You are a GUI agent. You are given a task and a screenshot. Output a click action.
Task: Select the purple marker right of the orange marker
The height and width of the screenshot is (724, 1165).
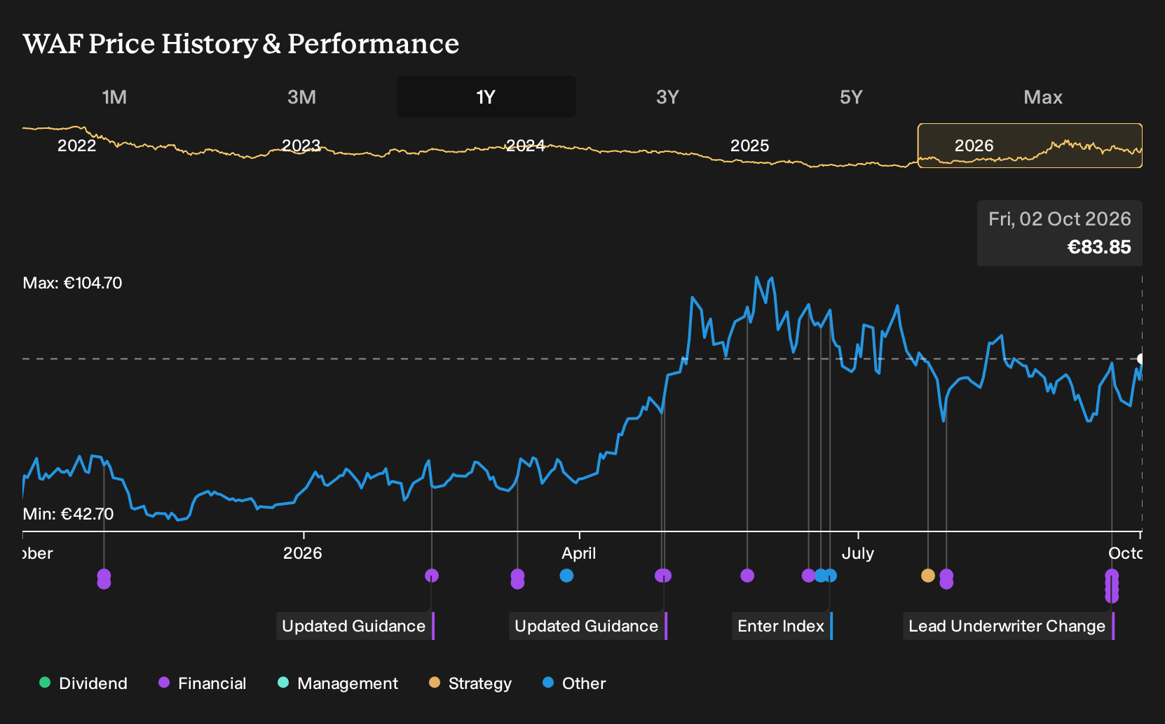[x=946, y=579]
